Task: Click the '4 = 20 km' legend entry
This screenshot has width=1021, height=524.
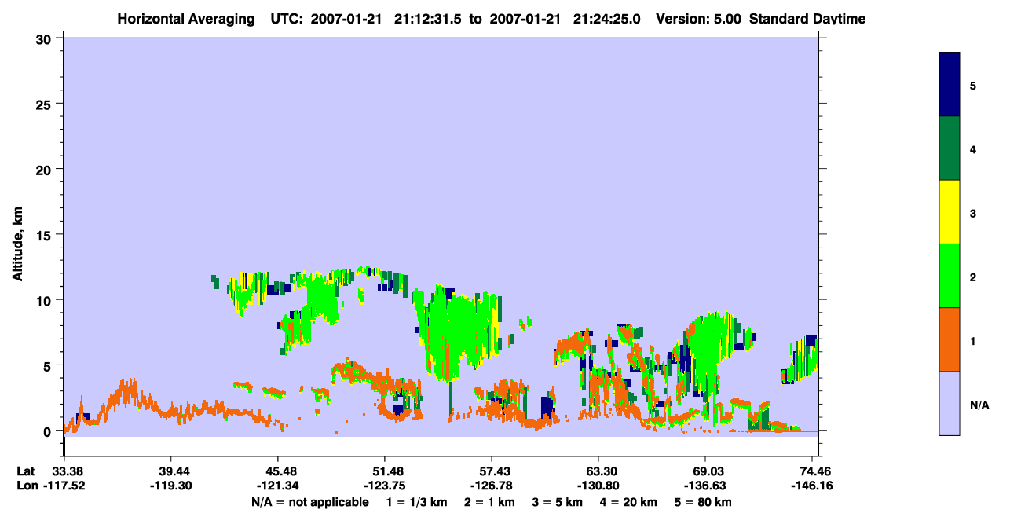Action: pos(630,502)
